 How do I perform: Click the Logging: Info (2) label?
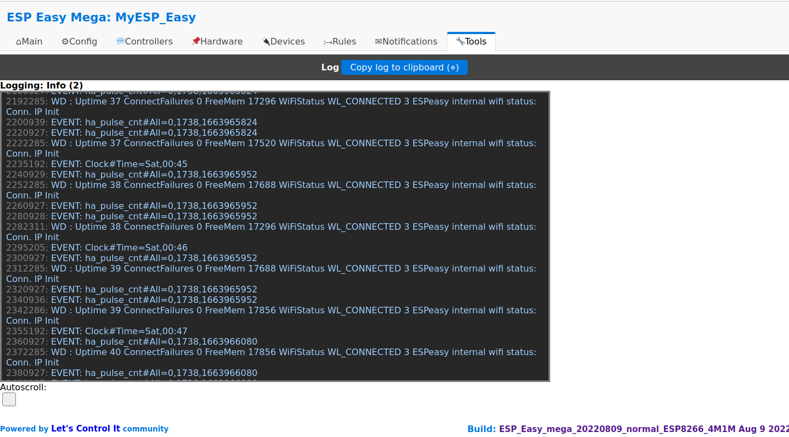[42, 85]
